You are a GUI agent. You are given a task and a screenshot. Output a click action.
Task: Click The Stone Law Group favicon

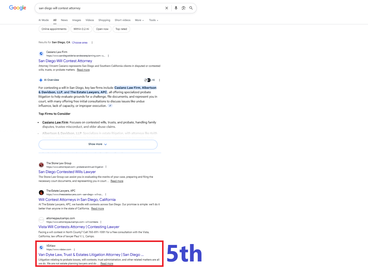click(41, 165)
